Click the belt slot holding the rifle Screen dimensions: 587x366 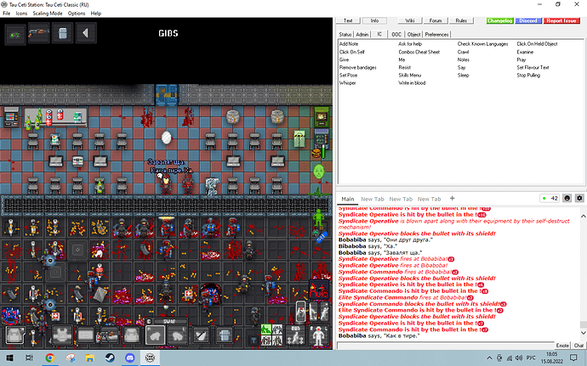point(109,335)
